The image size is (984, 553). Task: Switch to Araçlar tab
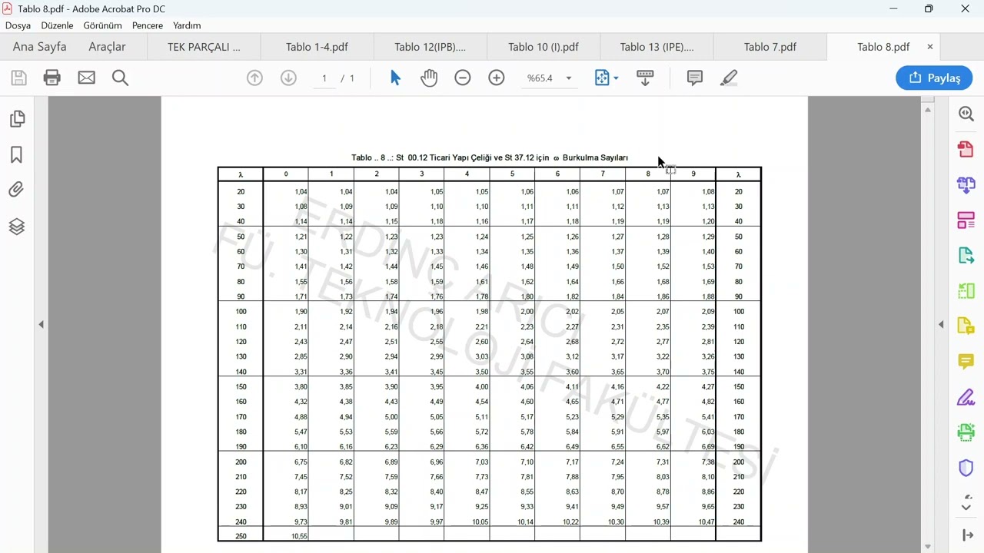coord(107,47)
